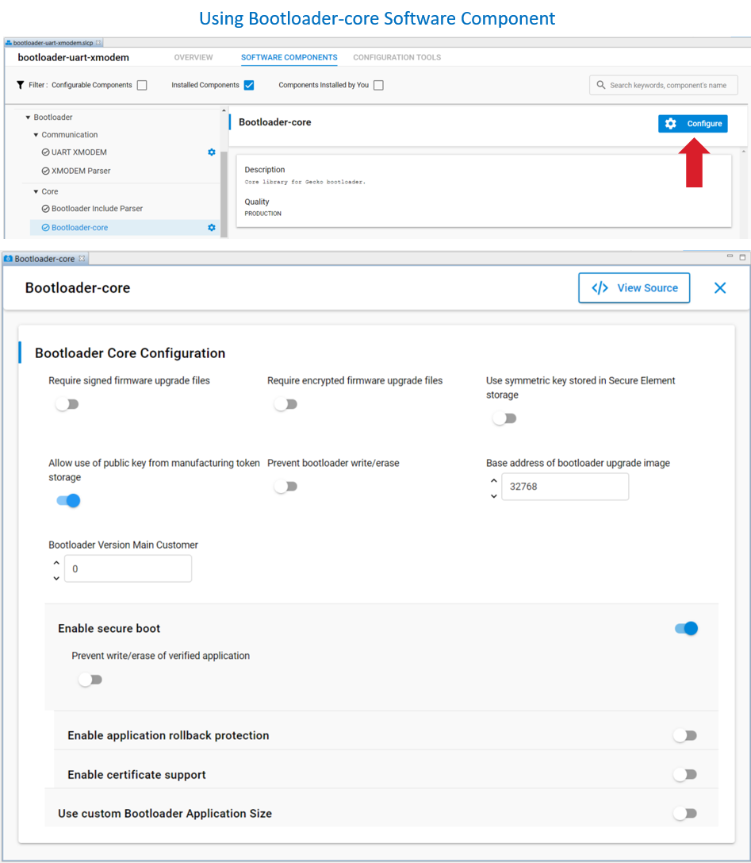751x863 pixels.
Task: Click the search magnifier icon
Action: [602, 85]
